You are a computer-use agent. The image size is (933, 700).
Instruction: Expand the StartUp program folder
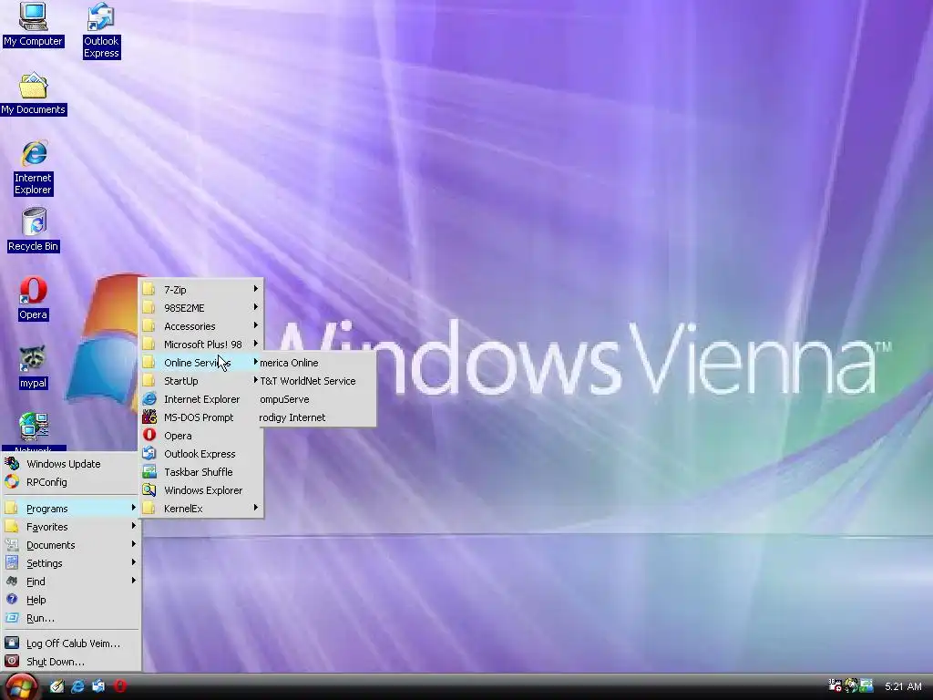coord(201,381)
